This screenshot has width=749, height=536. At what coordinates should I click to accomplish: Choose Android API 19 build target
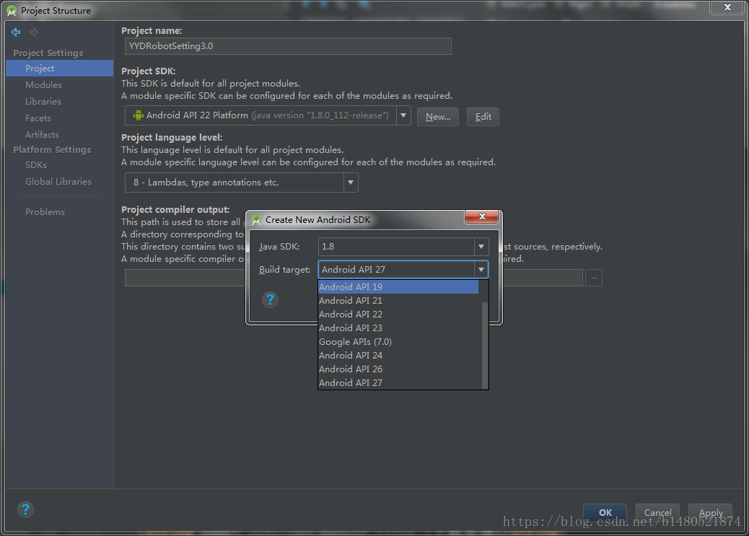pos(398,286)
